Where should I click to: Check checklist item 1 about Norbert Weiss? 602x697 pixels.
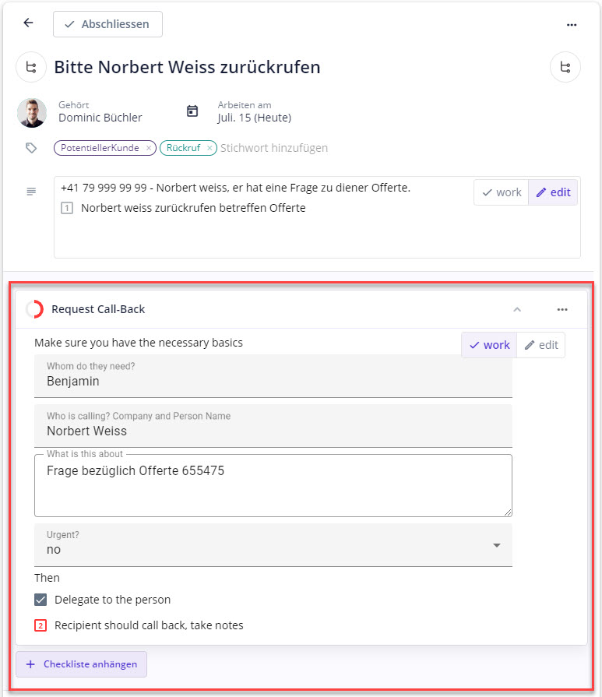66,208
